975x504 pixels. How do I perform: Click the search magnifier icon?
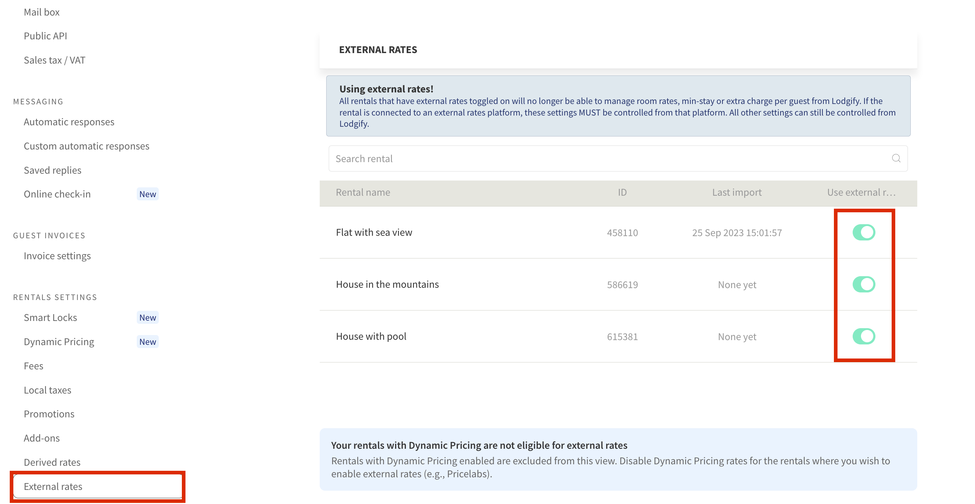[x=896, y=158]
